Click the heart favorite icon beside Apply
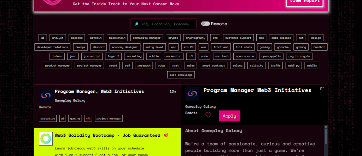The image size is (362, 156). coord(208,115)
